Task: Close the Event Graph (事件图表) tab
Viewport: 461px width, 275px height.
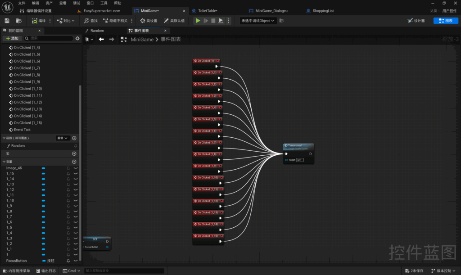Action: [x=165, y=31]
